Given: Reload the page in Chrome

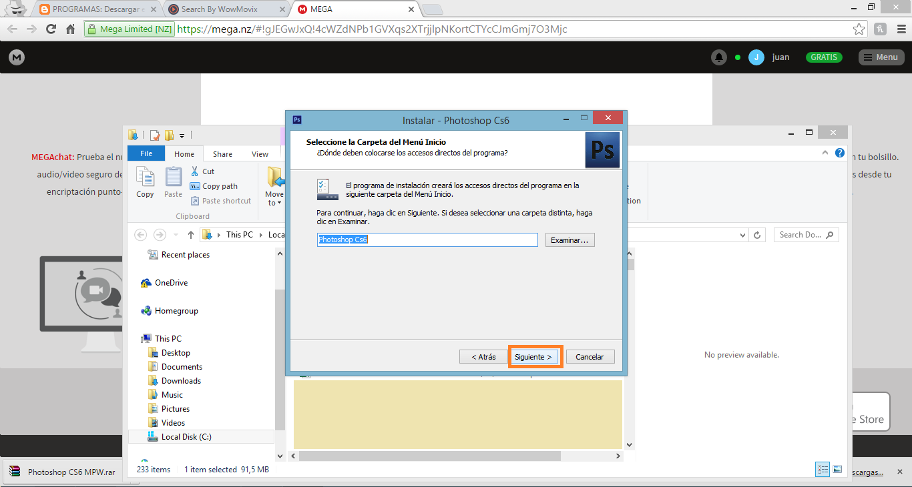Looking at the screenshot, I should point(51,29).
